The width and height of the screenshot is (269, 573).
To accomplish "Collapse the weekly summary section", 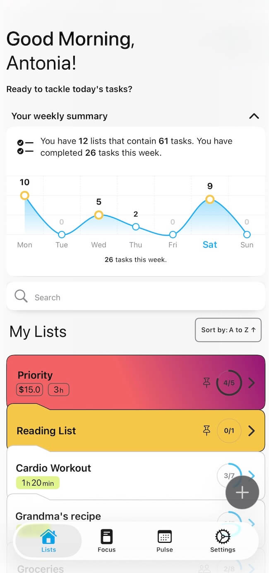I will point(254,116).
